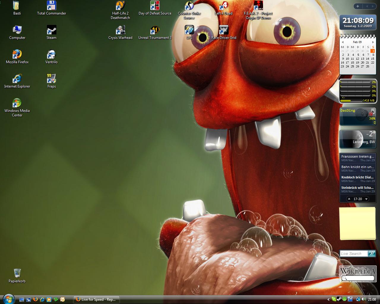This screenshot has width=380, height=304.
Task: Show previous sidebar gadgets page arrow
Action: pos(367,6)
